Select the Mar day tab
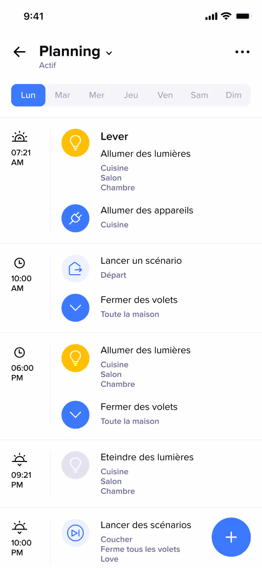262x568 pixels. pos(62,95)
